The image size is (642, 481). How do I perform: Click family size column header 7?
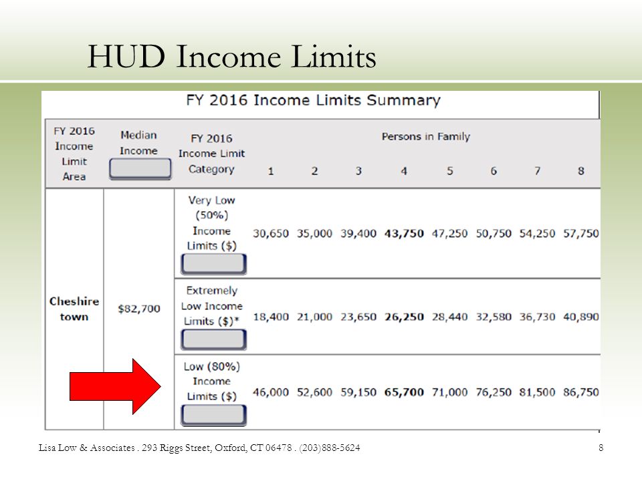point(537,171)
